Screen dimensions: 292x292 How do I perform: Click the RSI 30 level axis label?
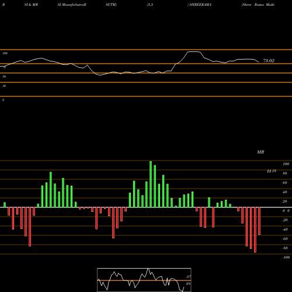(4, 86)
